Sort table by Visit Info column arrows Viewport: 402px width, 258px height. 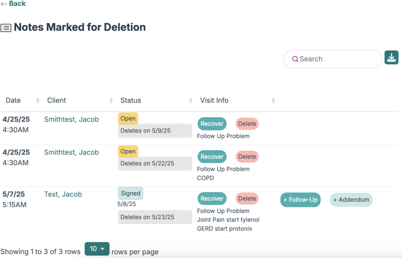273,101
